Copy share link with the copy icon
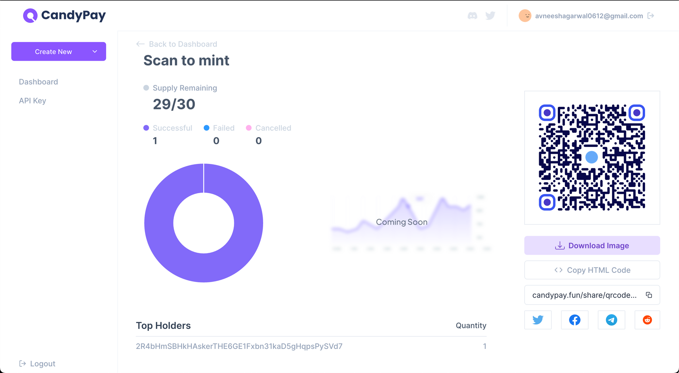The width and height of the screenshot is (679, 373). [x=649, y=295]
